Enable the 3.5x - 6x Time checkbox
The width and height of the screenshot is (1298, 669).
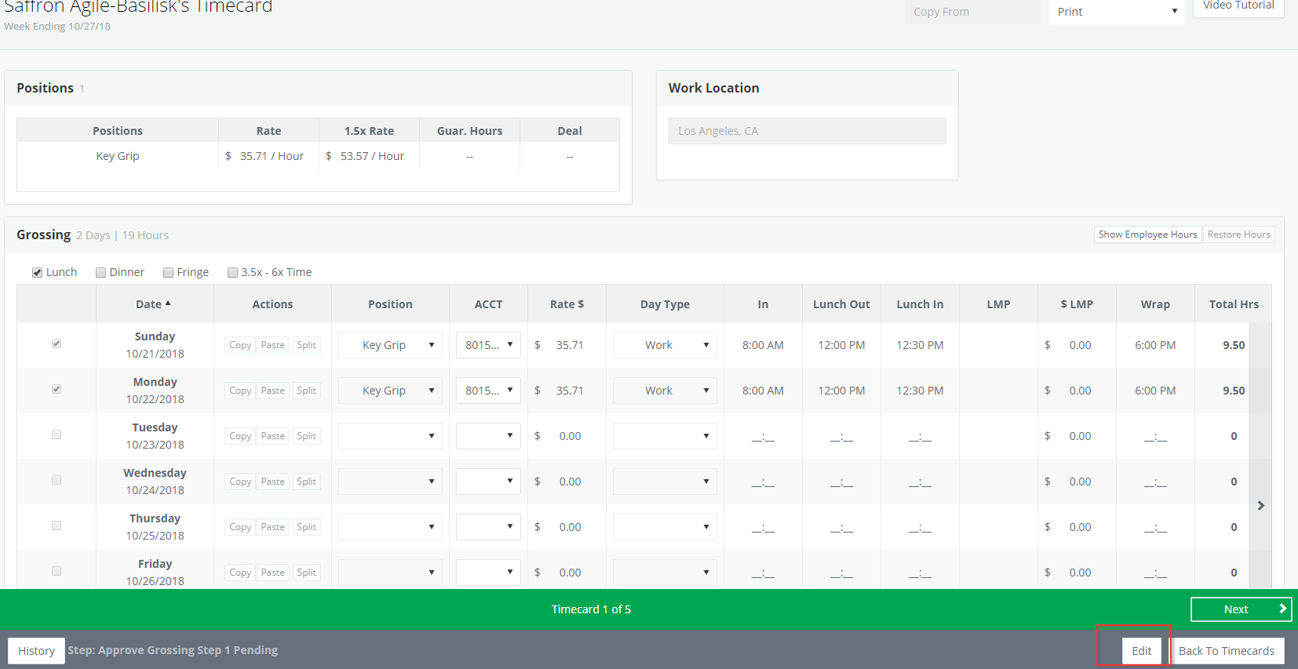(x=232, y=272)
